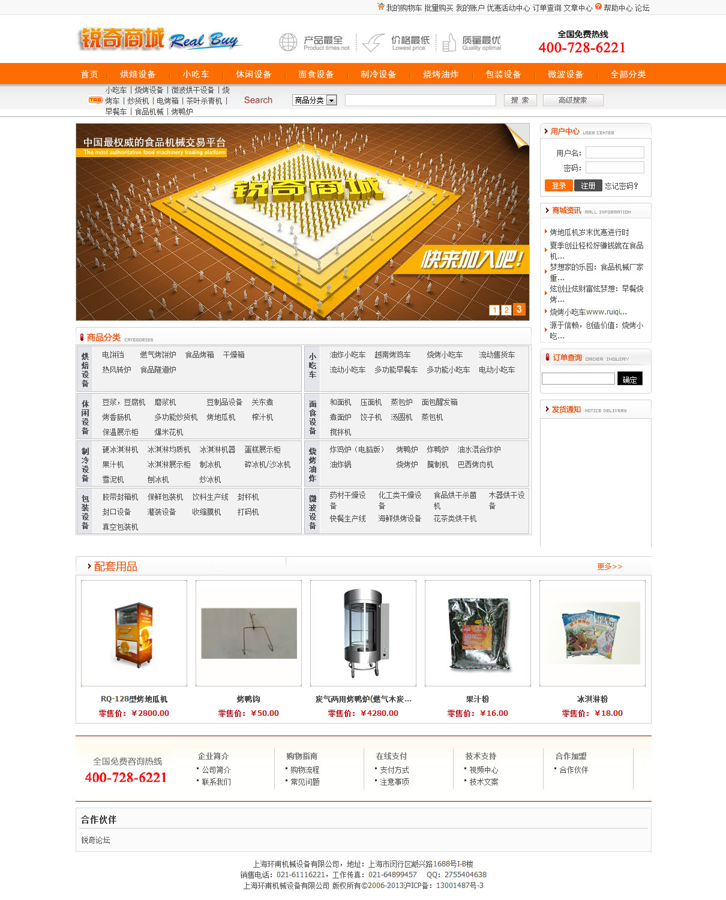
Task: Open the 支付方式 footer link
Action: click(394, 770)
